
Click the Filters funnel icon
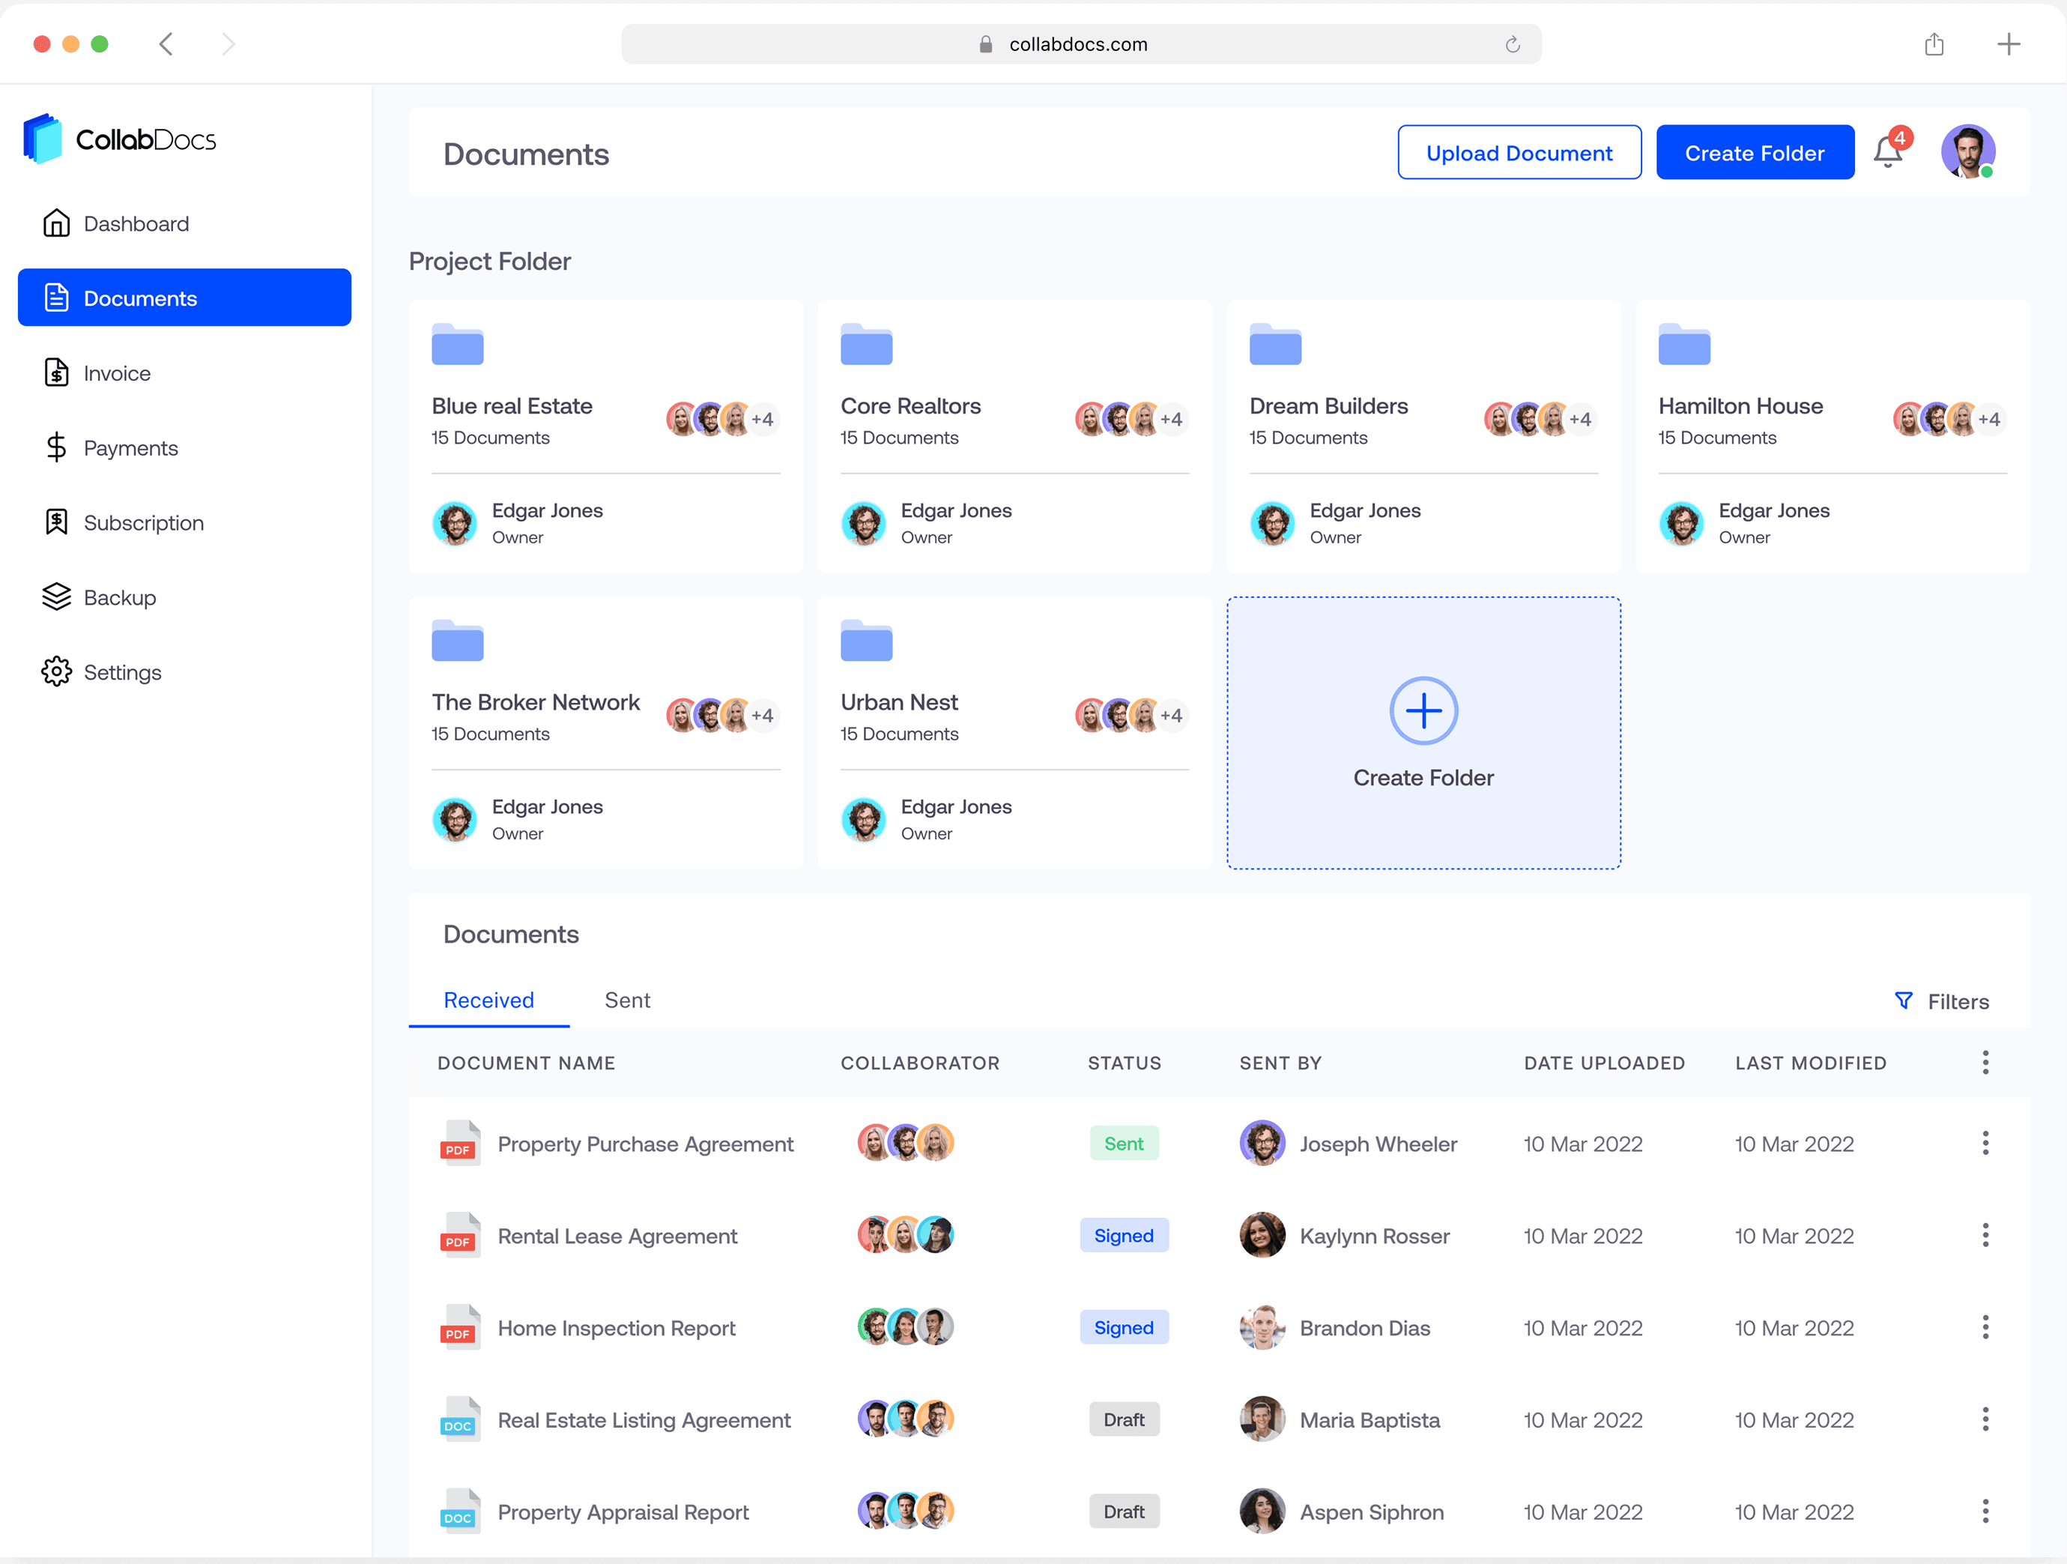tap(1902, 1001)
